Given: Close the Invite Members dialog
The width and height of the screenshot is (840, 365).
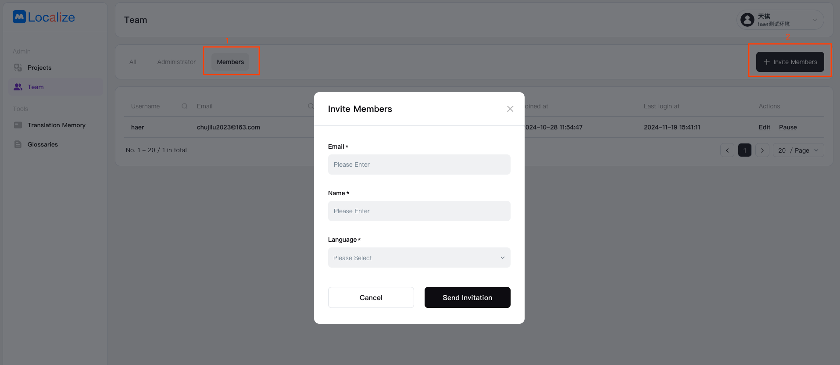Looking at the screenshot, I should point(510,109).
